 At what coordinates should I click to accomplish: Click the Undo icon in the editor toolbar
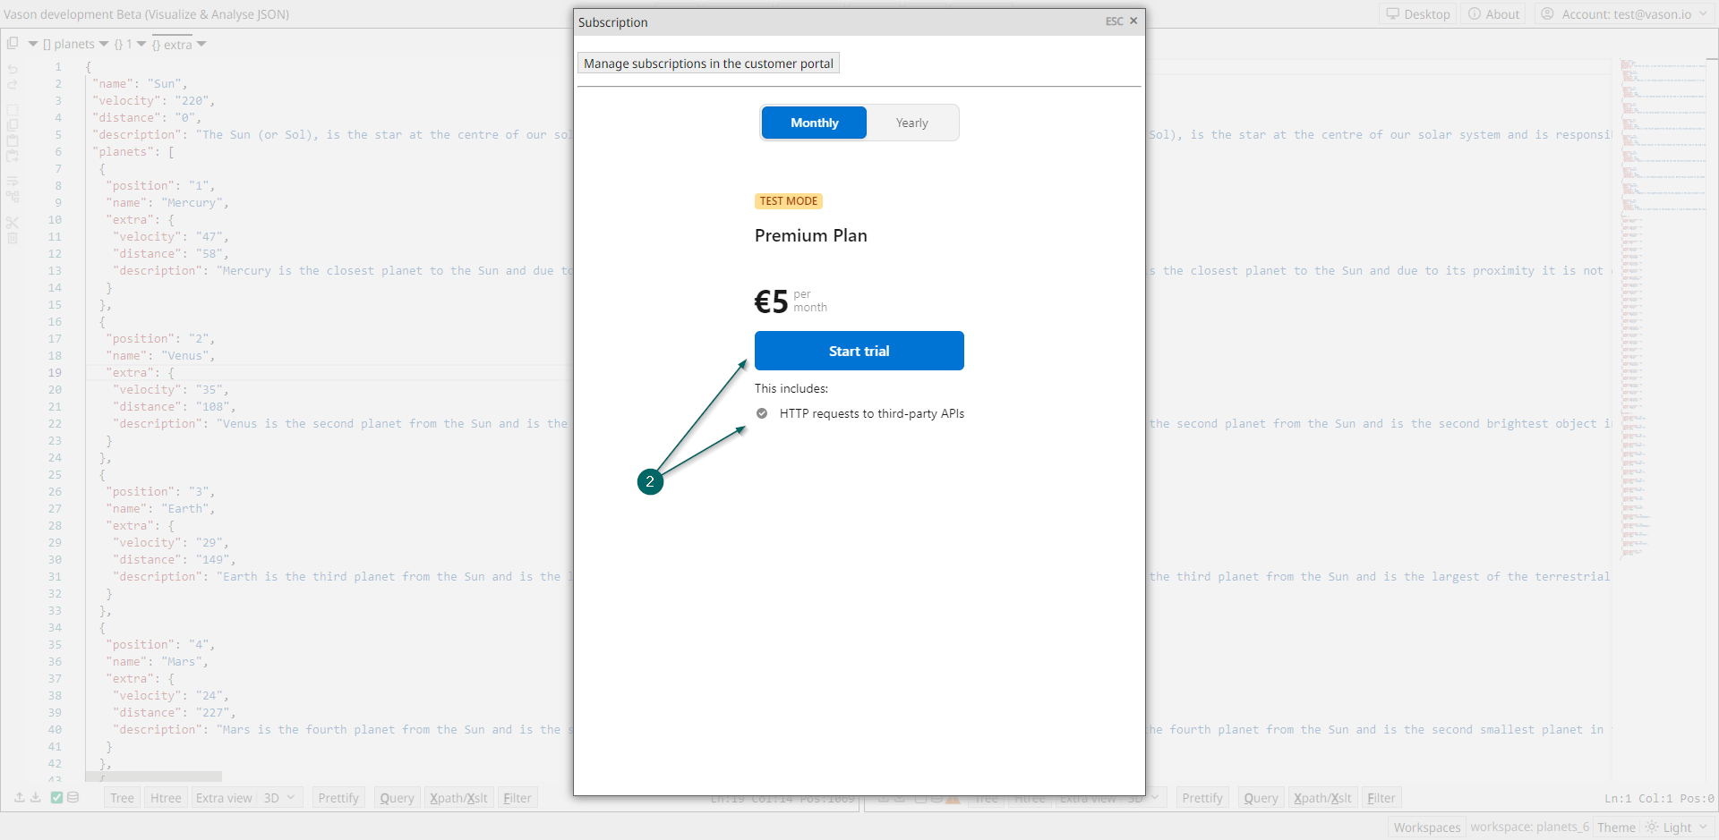tap(13, 70)
